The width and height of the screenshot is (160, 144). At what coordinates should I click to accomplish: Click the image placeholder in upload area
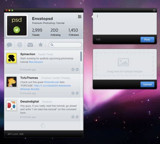(x=123, y=62)
